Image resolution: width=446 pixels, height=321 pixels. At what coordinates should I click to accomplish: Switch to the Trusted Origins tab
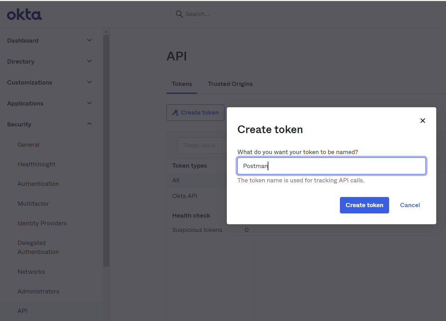pos(230,84)
